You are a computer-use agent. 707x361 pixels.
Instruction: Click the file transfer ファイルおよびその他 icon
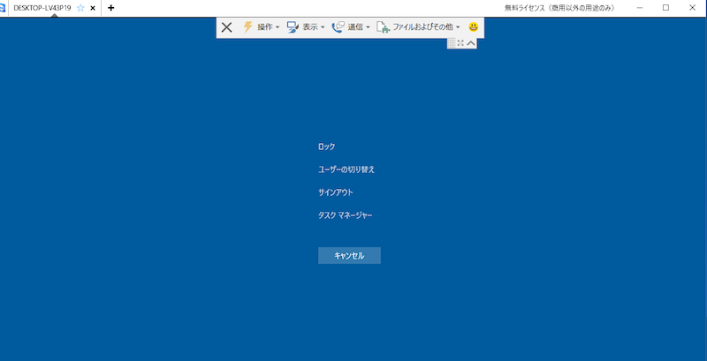coord(384,27)
